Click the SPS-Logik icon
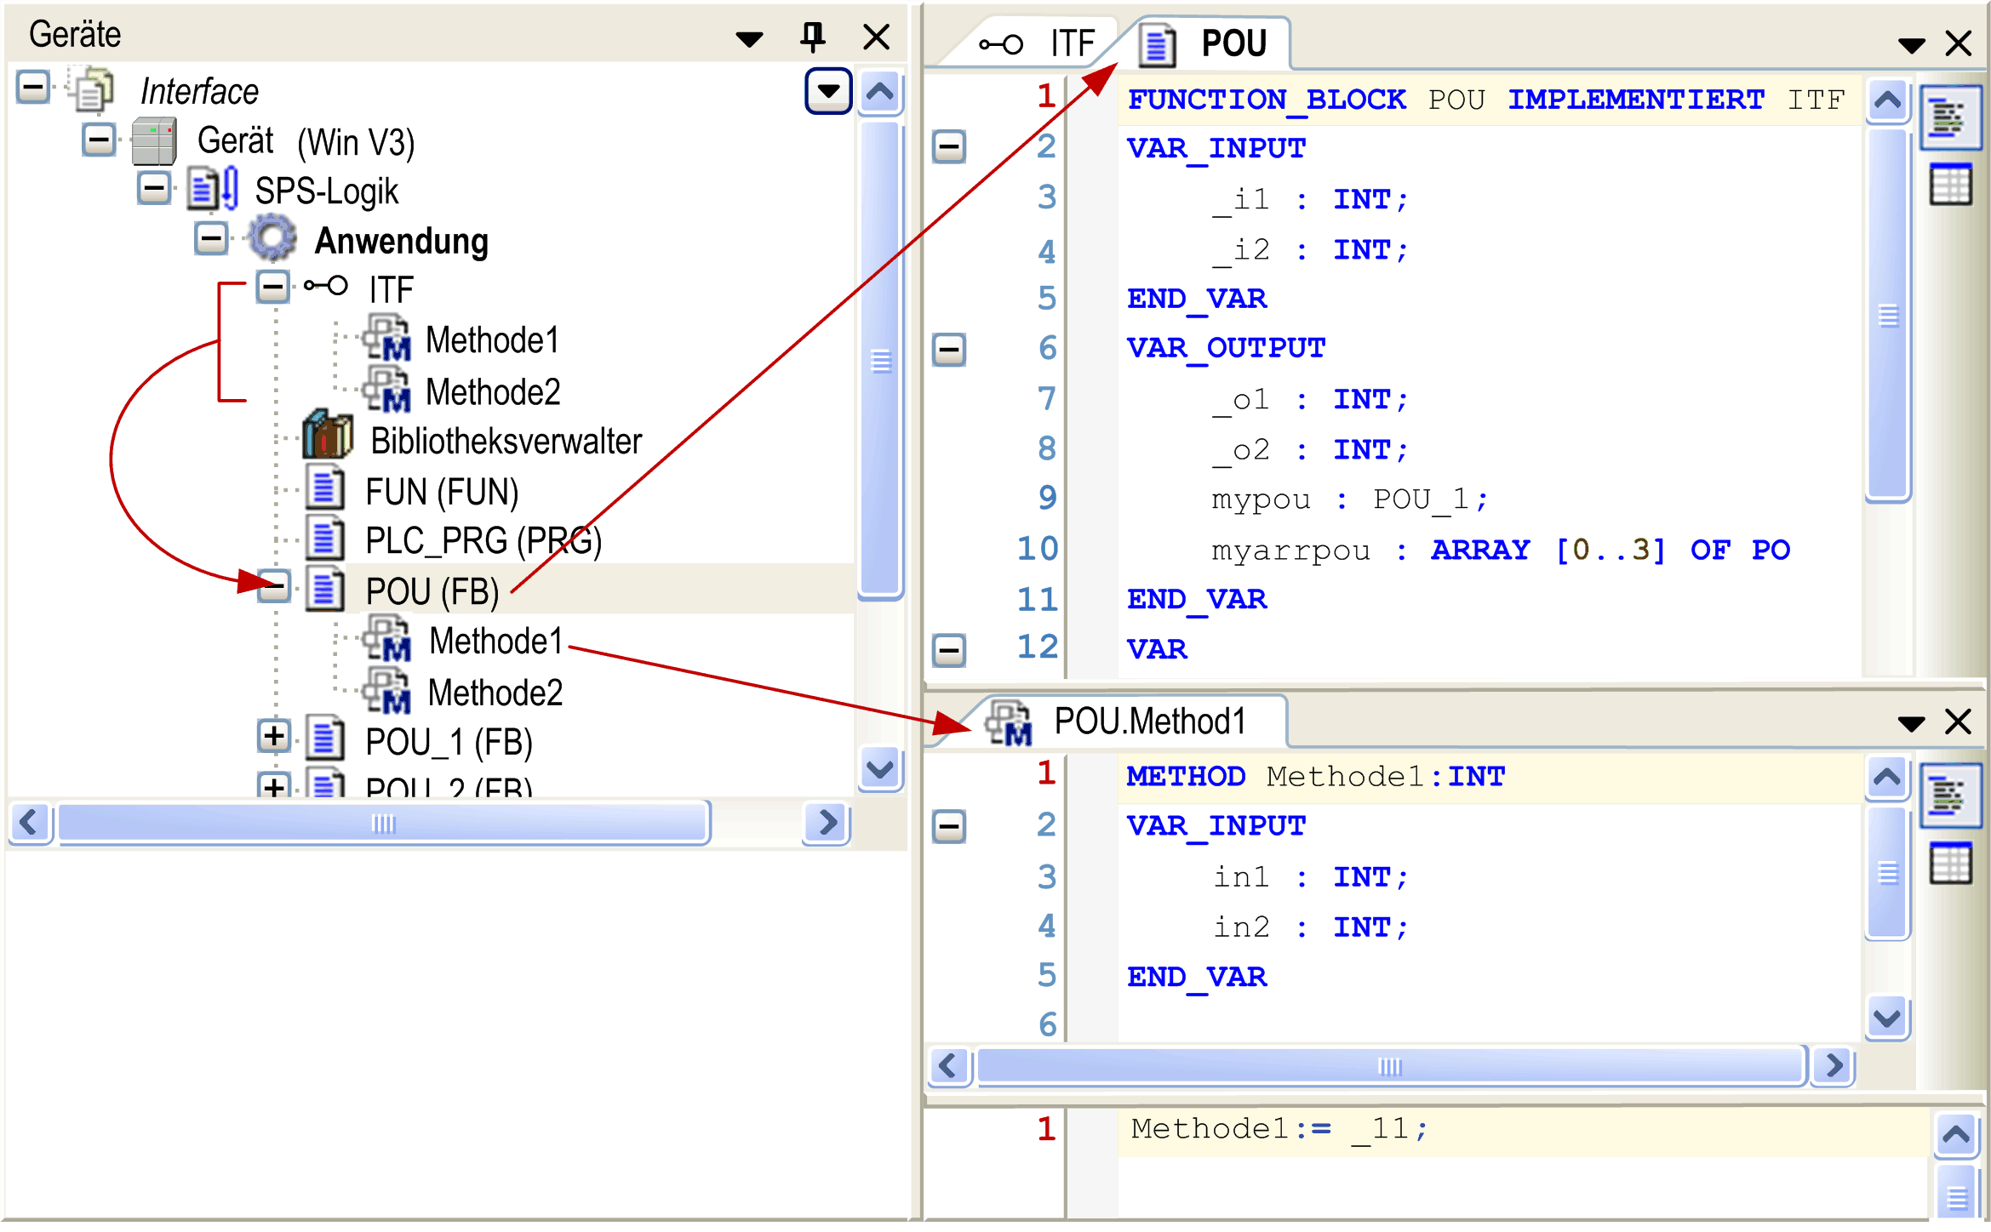 tap(213, 190)
